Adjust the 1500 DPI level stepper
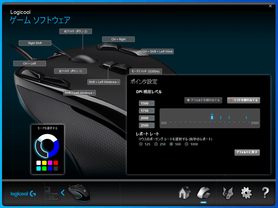The width and height of the screenshot is (278, 208). (153, 103)
